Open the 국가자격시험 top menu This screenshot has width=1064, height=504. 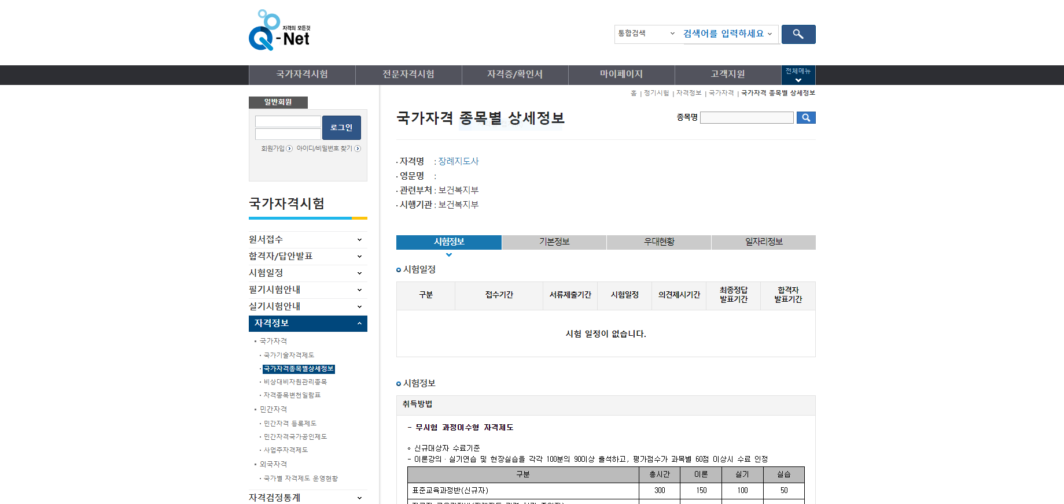click(302, 75)
